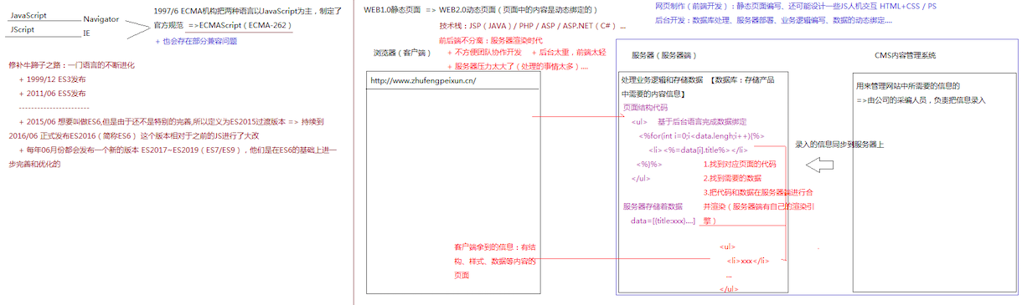Select the '=>ECMAScript ( ECMA-262 )' text
1022x305 pixels.
pyautogui.click(x=240, y=26)
